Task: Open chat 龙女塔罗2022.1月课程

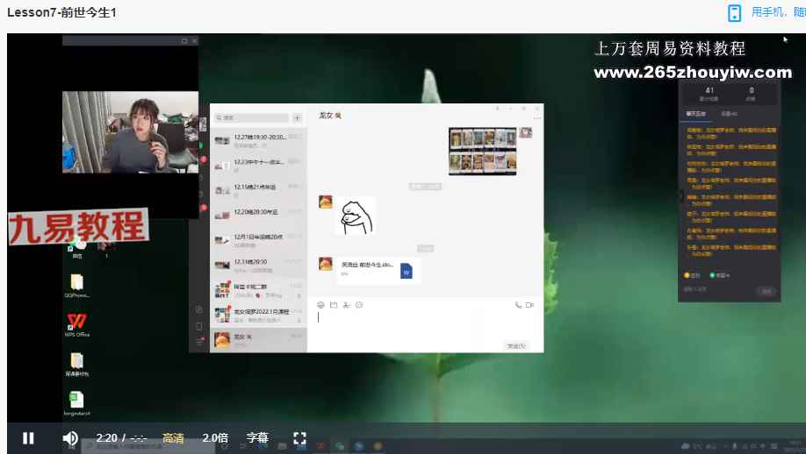Action: 258,315
